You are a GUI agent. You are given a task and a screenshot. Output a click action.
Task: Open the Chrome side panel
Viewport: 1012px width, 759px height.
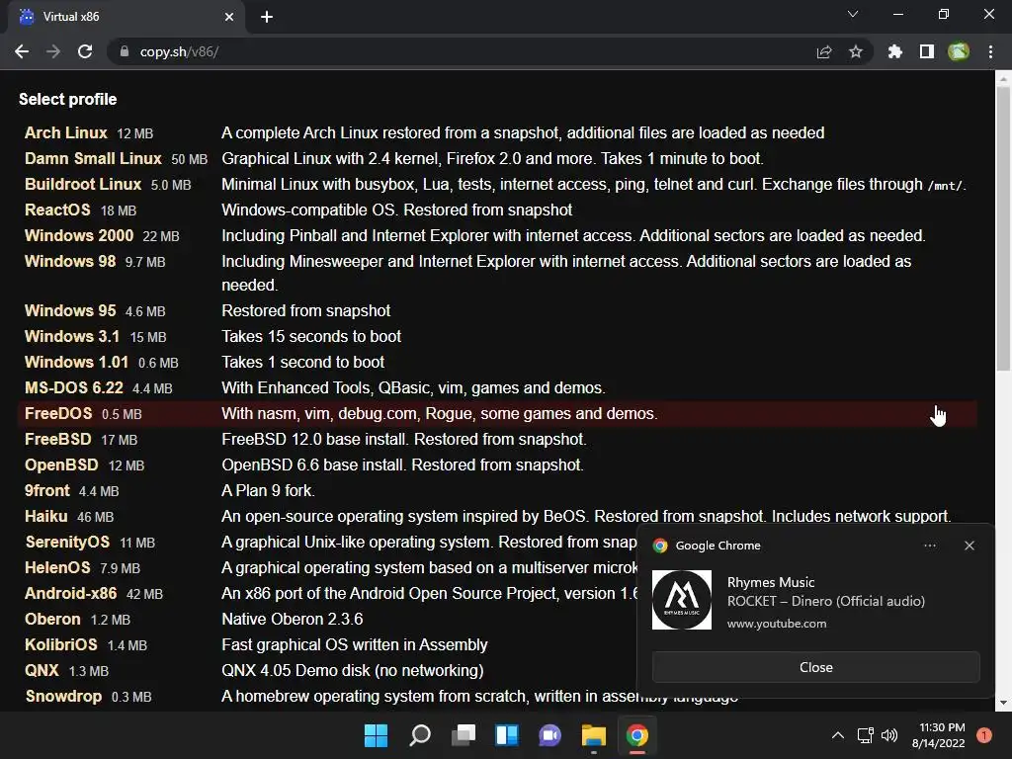click(x=927, y=51)
